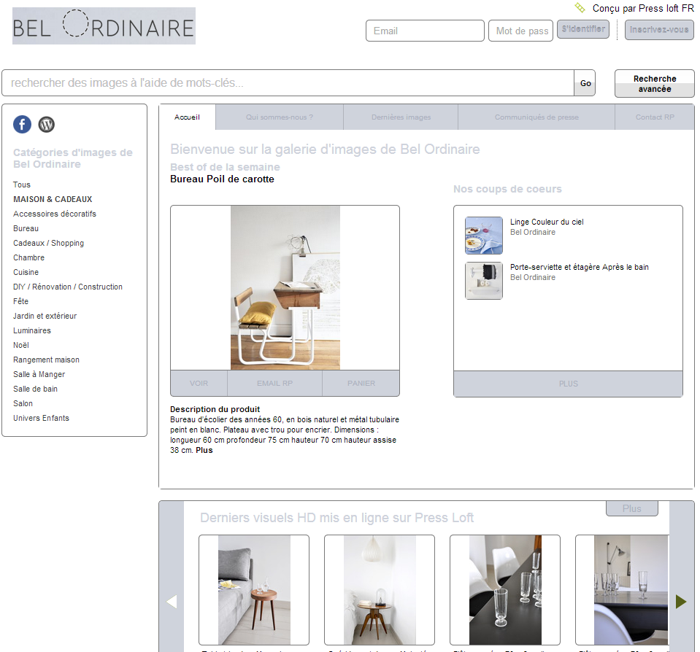The image size is (700, 652).
Task: Select the Salon category
Action: [x=23, y=403]
